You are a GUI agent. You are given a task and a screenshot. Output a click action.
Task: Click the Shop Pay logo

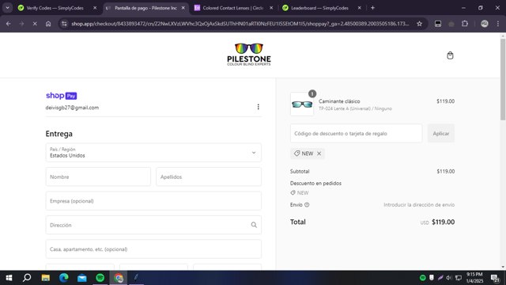click(62, 96)
